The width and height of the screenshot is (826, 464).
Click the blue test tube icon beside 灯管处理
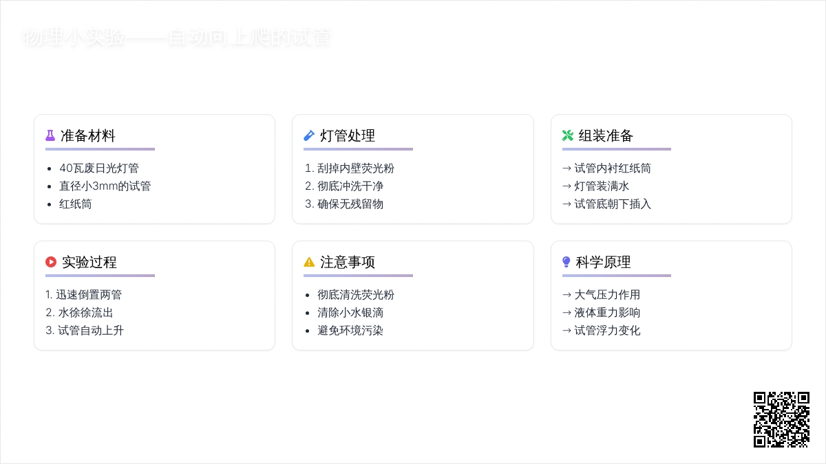coord(309,135)
